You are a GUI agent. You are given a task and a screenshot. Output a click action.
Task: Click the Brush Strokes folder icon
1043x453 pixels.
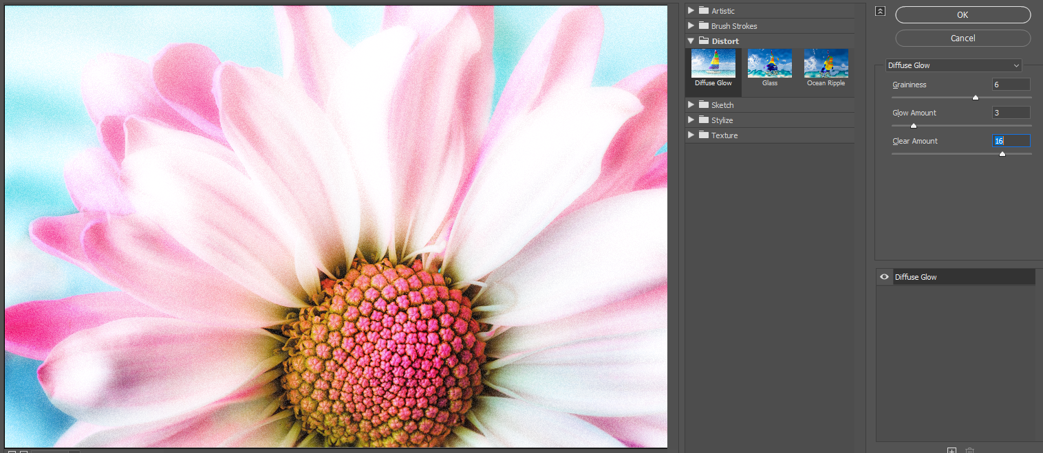pos(703,26)
